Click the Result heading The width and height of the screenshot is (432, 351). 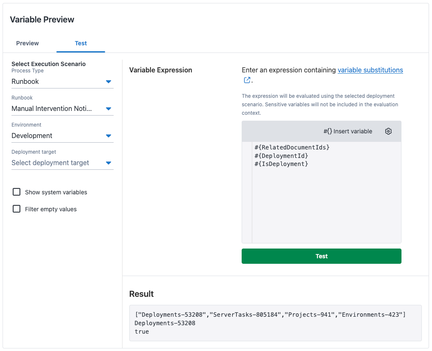141,294
